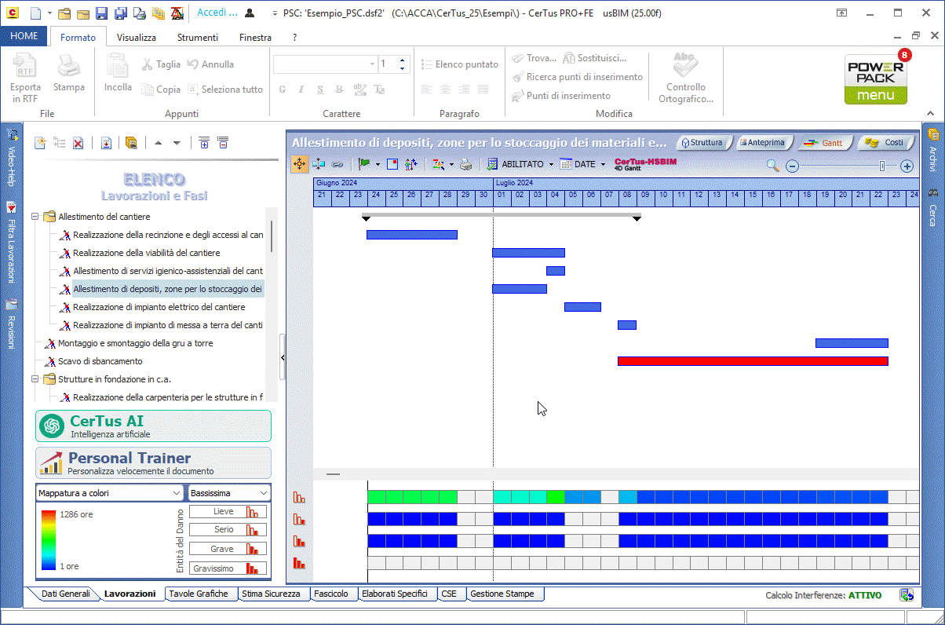Viewport: 945px width, 625px height.
Task: Open the Stima Sicurezza bottom tab
Action: [x=271, y=594]
